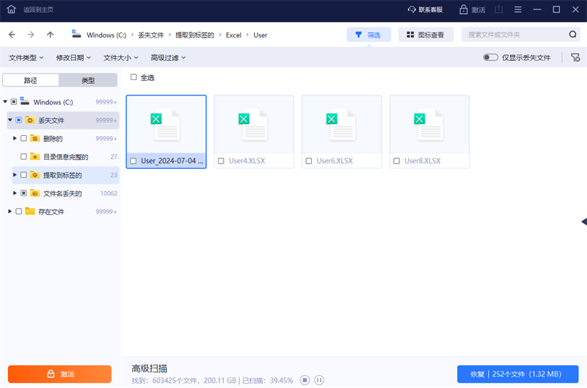
Task: Click the filter settings icon at far right
Action: point(575,57)
